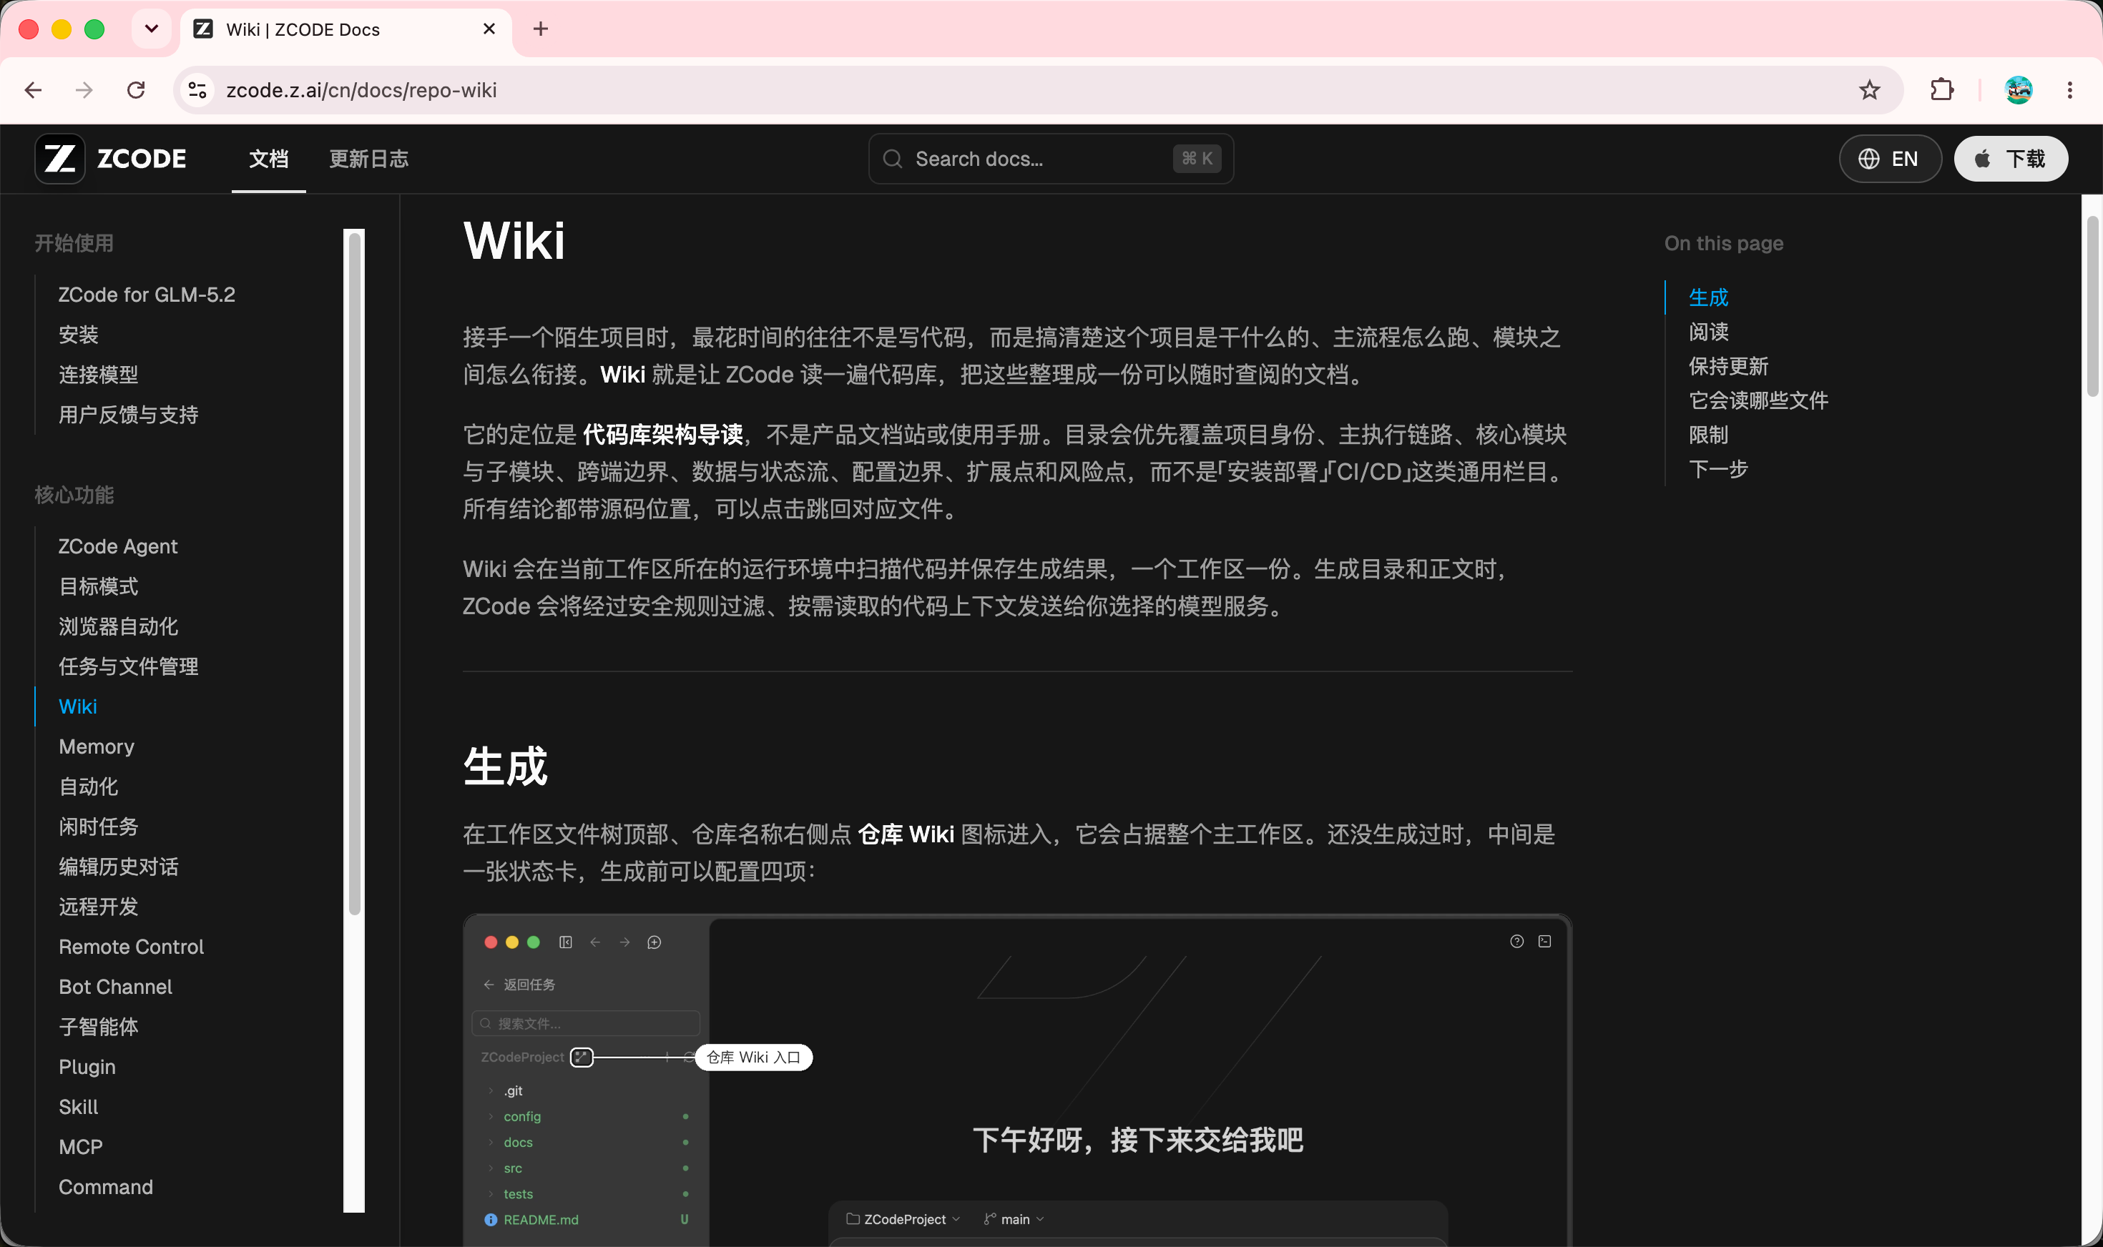Open the MCP sidebar page
The image size is (2103, 1247).
pos(81,1147)
